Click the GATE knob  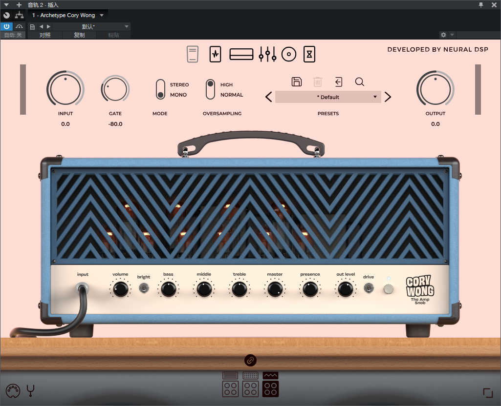(x=115, y=89)
